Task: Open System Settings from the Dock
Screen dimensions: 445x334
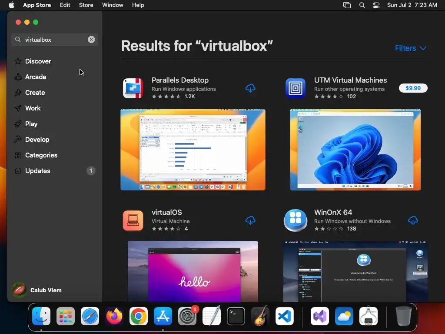Action: coord(187,316)
